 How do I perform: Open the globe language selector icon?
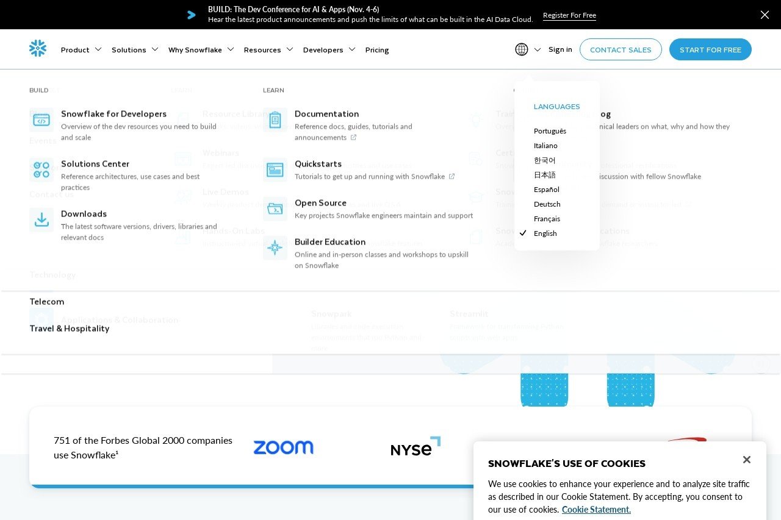522,49
